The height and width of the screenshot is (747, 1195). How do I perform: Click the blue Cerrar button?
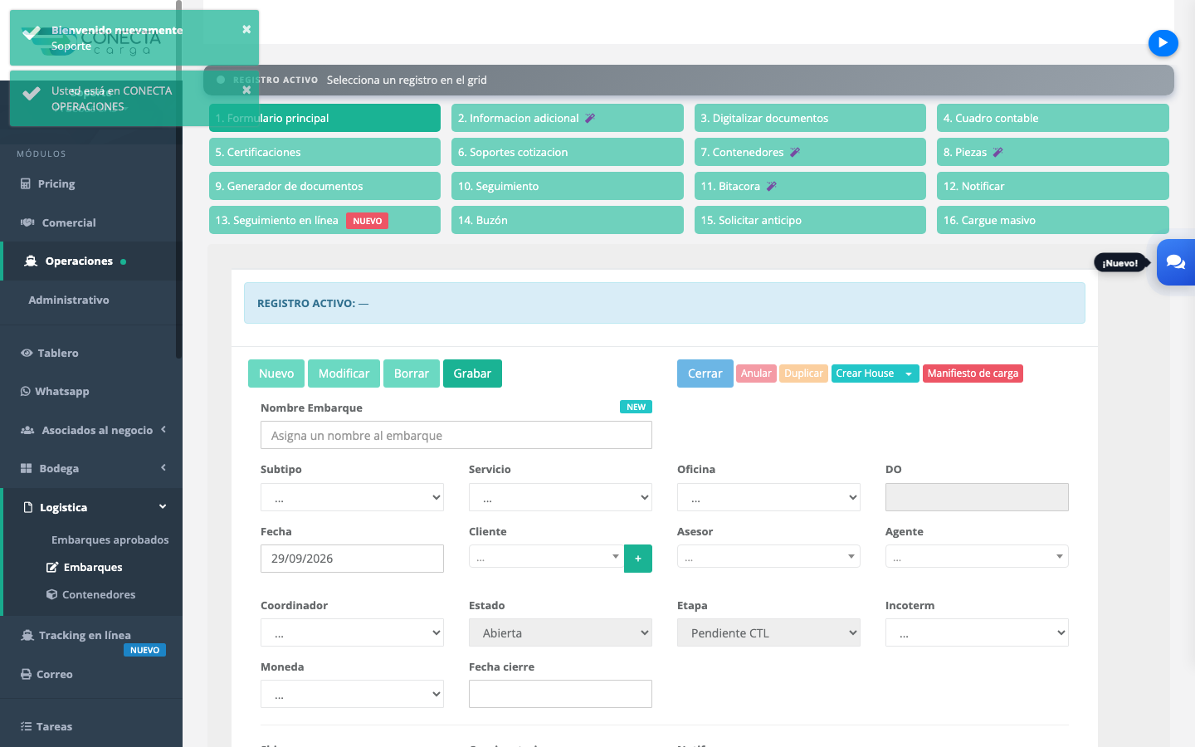(x=705, y=373)
